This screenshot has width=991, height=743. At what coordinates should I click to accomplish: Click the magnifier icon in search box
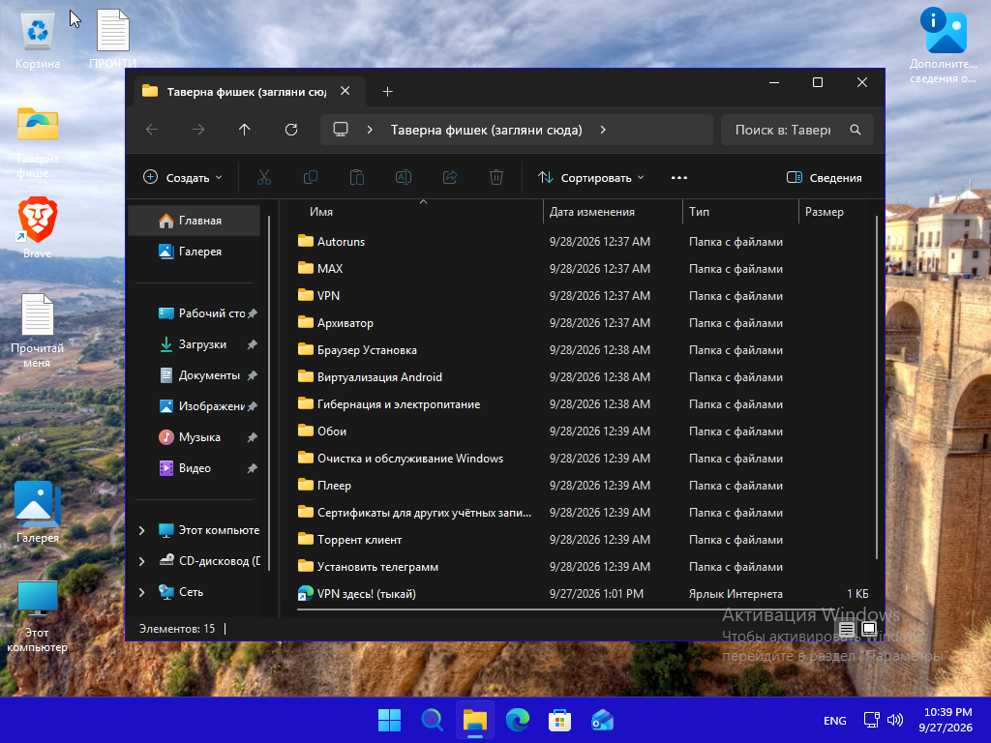tap(856, 130)
